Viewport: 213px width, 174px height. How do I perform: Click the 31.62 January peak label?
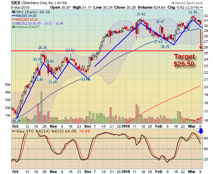pyautogui.click(x=141, y=14)
